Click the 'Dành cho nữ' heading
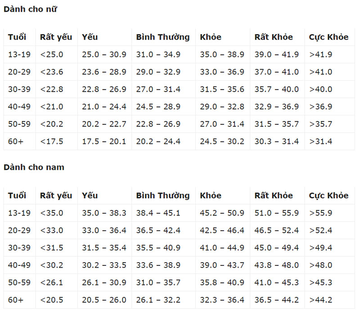Viewport: 360px width, 319px height. coord(30,9)
